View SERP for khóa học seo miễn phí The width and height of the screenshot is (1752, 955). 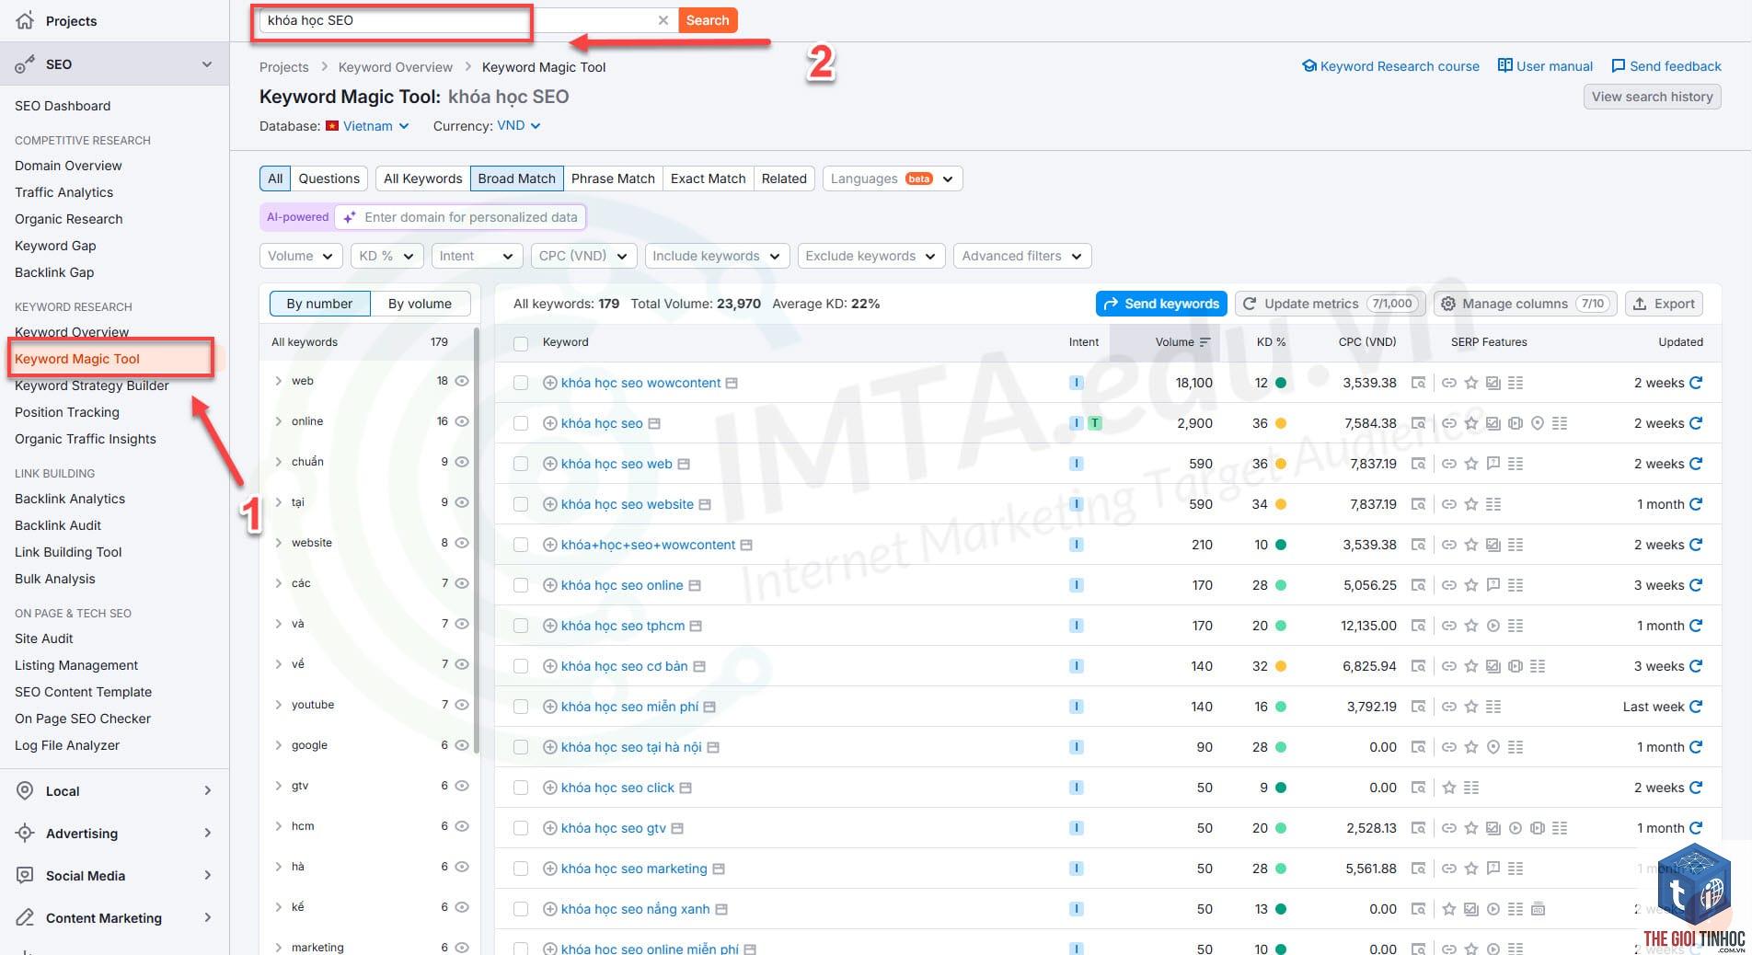(1419, 707)
